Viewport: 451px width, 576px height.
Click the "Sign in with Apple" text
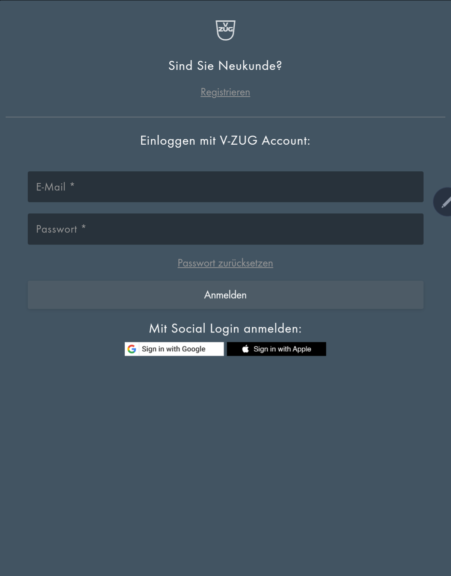282,349
